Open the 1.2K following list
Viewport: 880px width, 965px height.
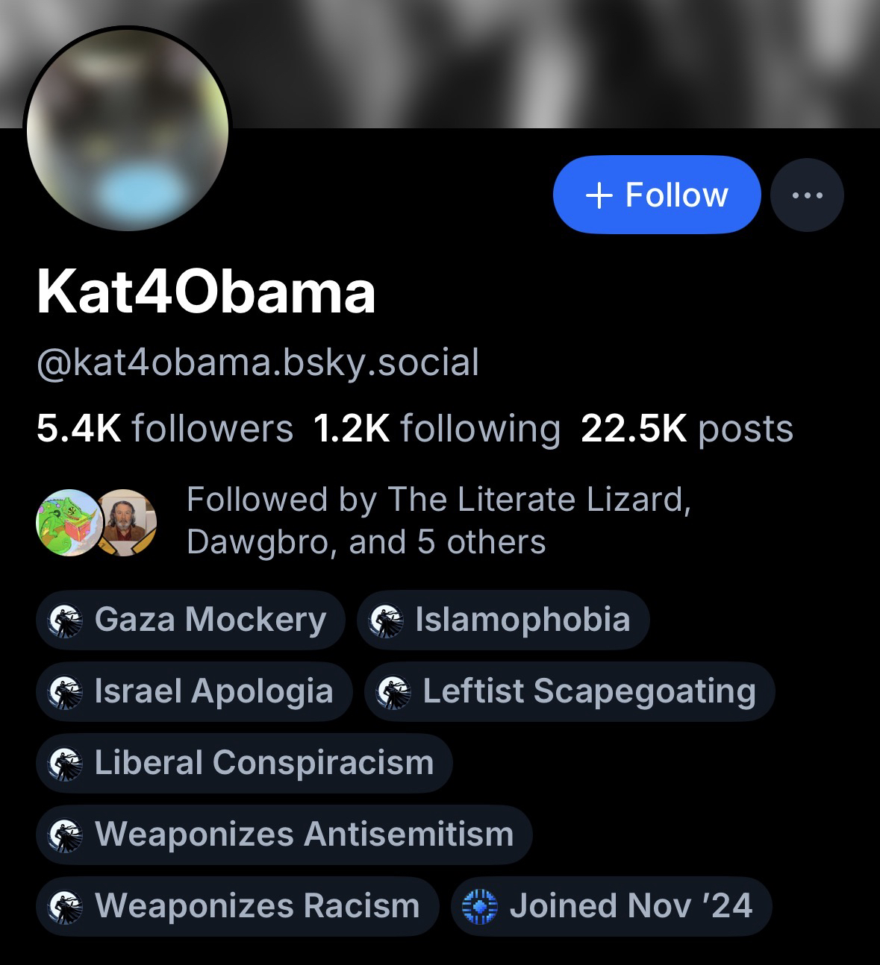tap(437, 429)
